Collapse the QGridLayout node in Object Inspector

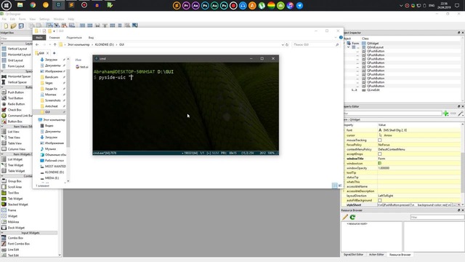[349, 47]
